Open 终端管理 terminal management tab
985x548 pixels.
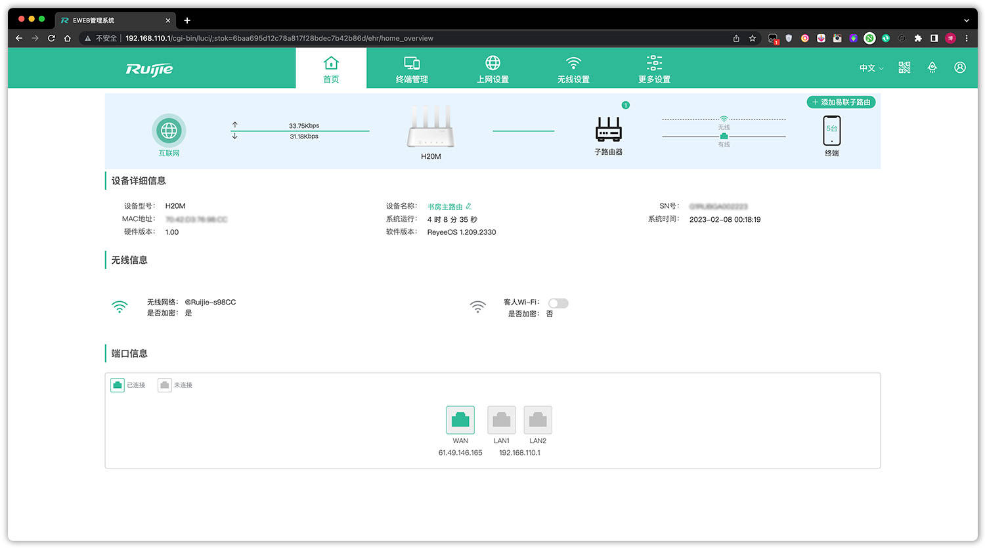pyautogui.click(x=412, y=68)
